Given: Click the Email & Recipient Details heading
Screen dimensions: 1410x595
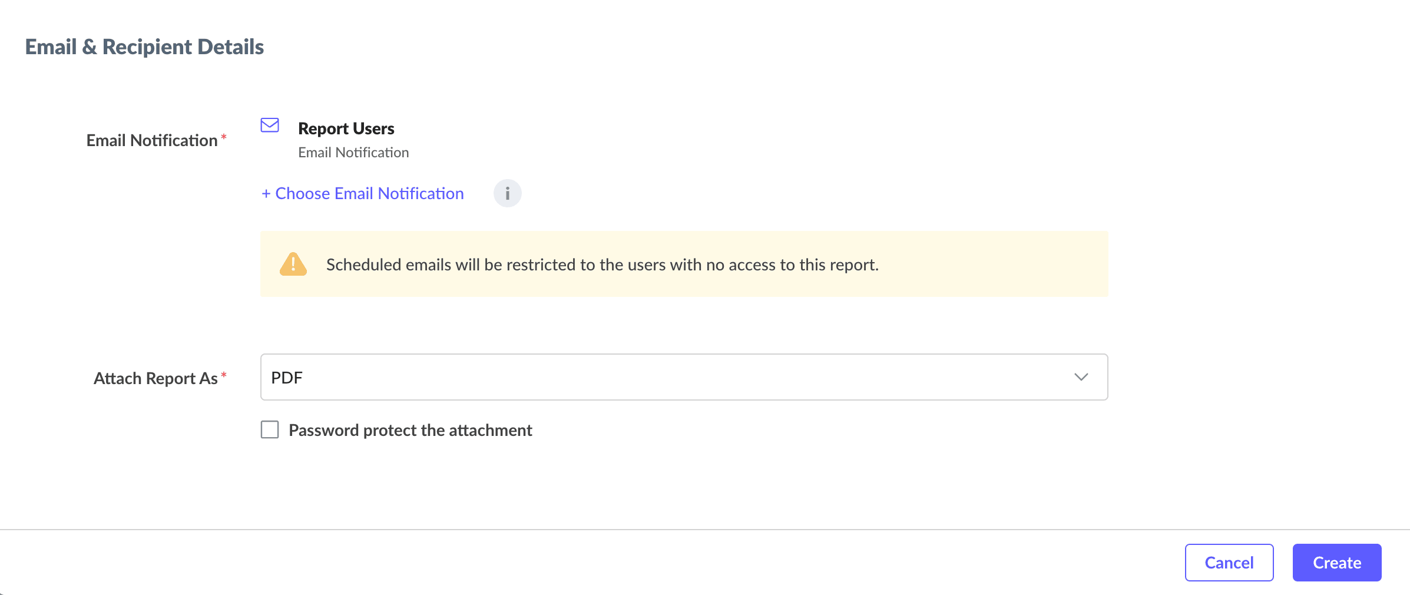Looking at the screenshot, I should coord(144,47).
